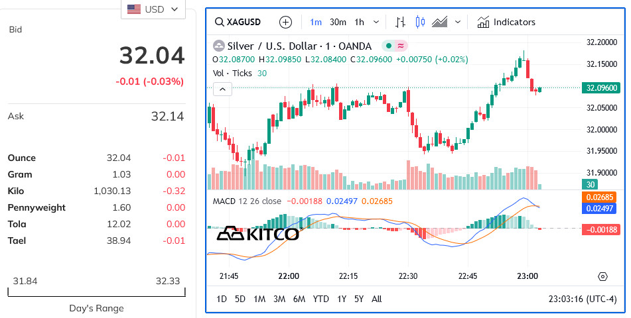Select the 1M date range

tap(259, 299)
